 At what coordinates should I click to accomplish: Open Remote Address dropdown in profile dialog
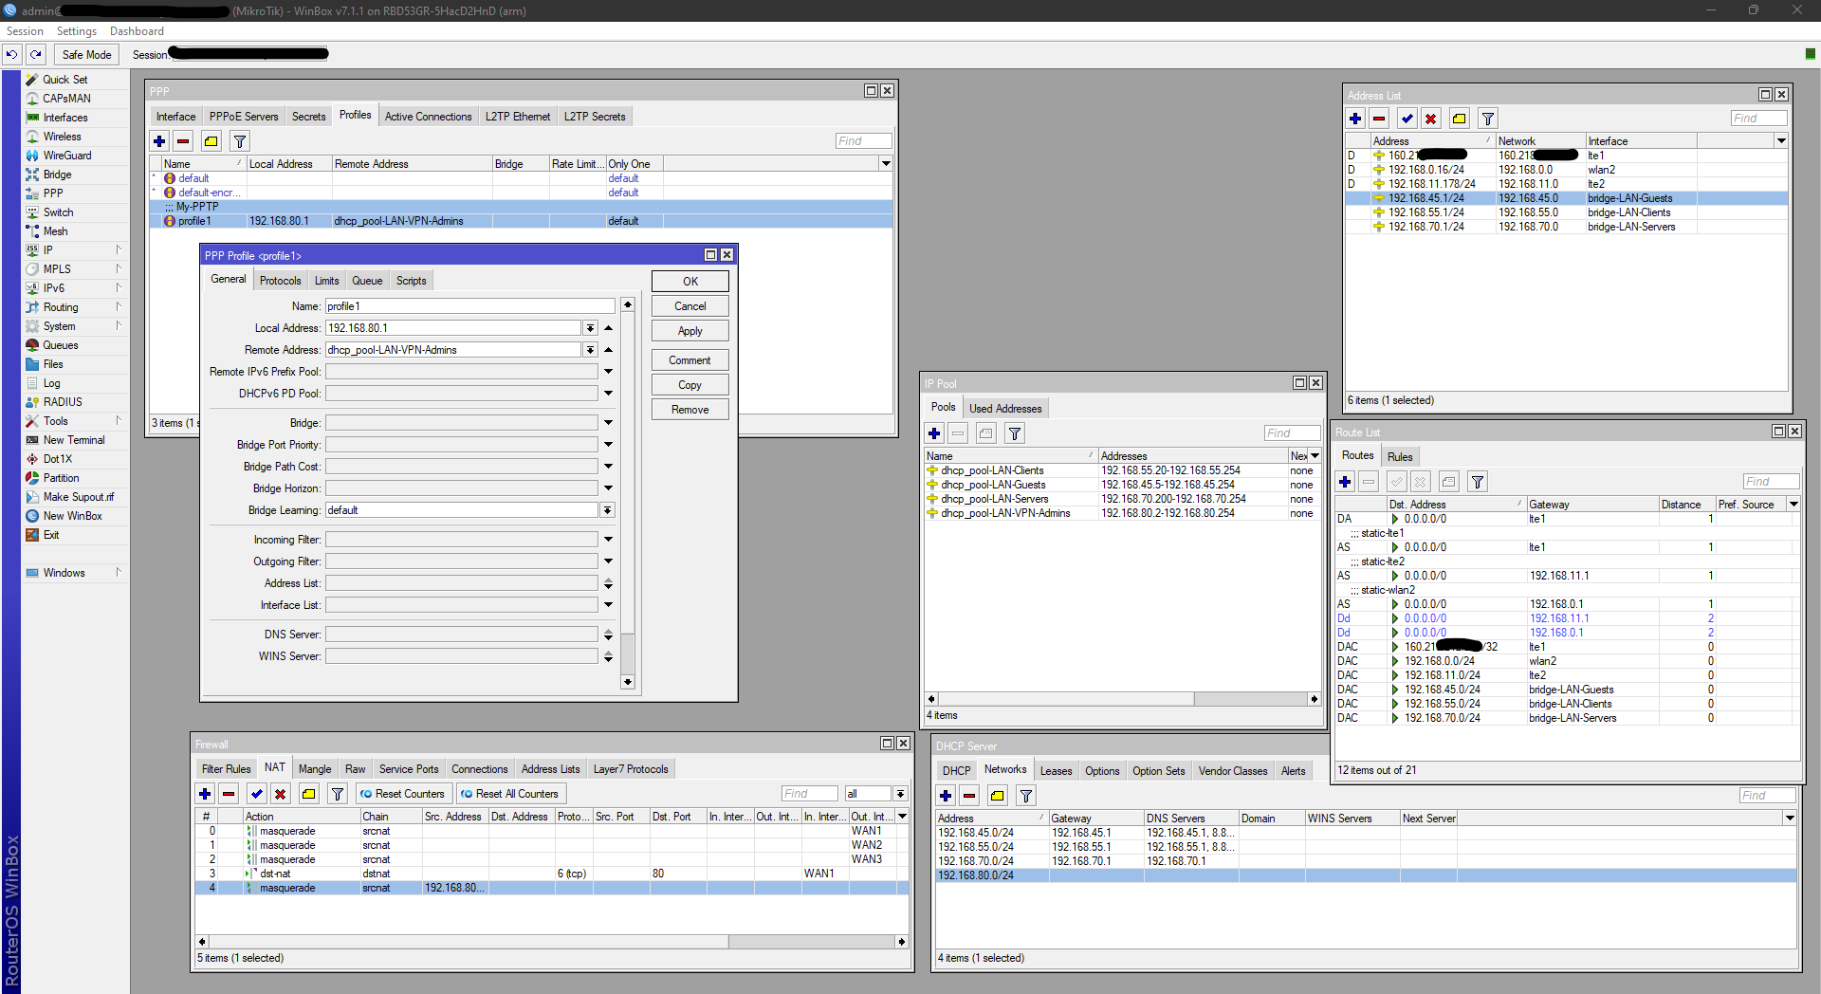pos(590,350)
